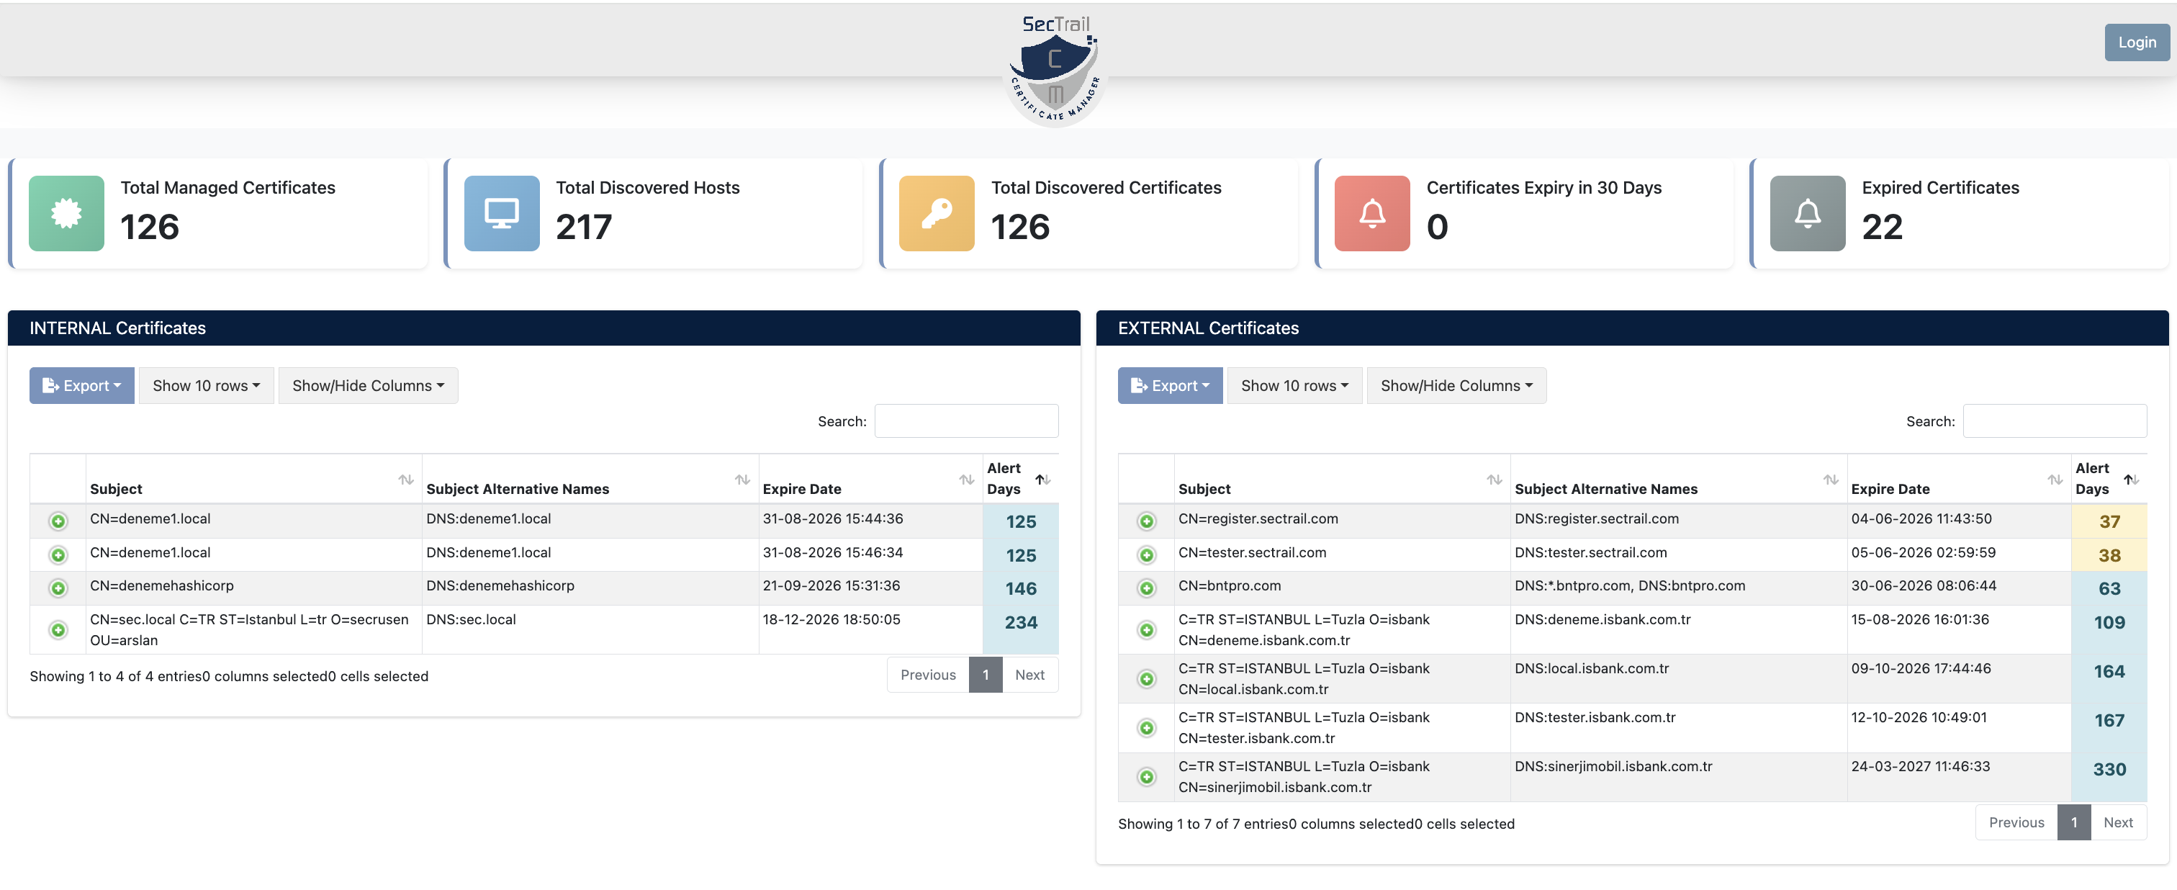Image resolution: width=2177 pixels, height=890 pixels.
Task: Expand the local.isbank.com.tr row
Action: tap(1146, 679)
